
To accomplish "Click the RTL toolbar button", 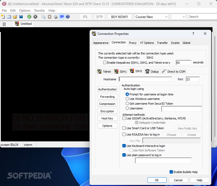I will (x=85, y=17).
